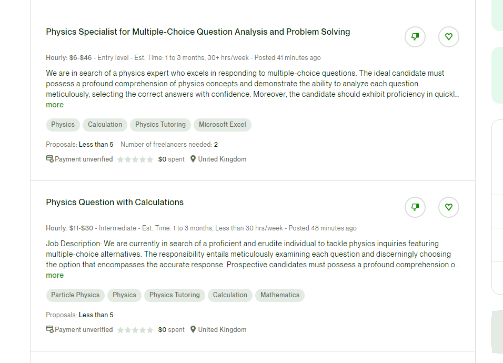
Task: Select the Particle Physics skill tag
Action: (75, 295)
